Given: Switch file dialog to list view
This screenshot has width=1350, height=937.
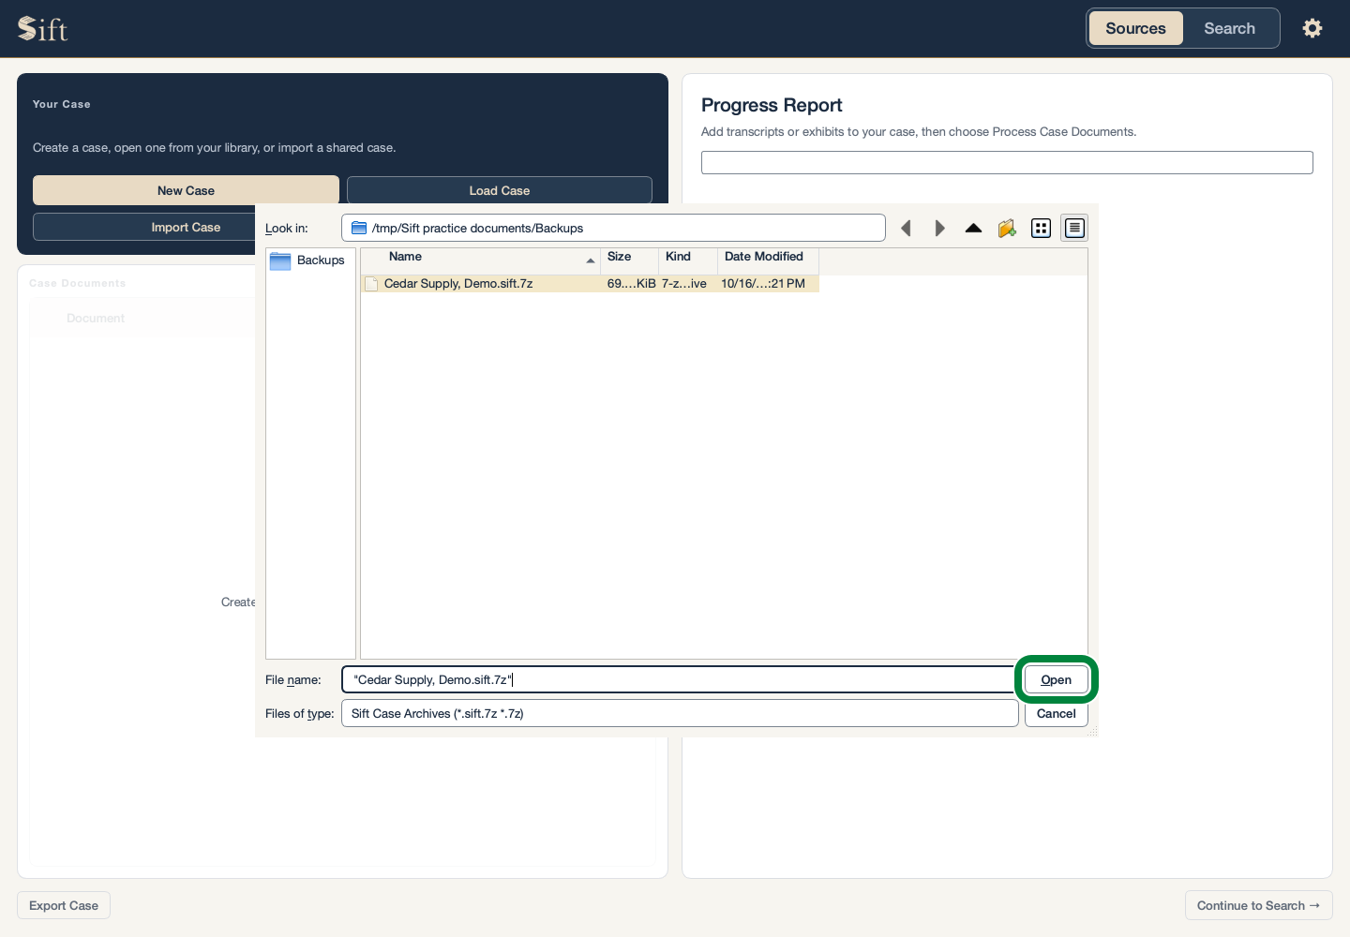Looking at the screenshot, I should 1041,228.
